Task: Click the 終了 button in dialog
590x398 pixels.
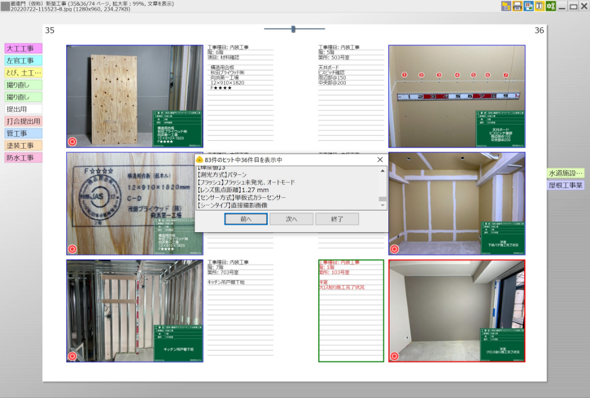Action: [x=337, y=219]
